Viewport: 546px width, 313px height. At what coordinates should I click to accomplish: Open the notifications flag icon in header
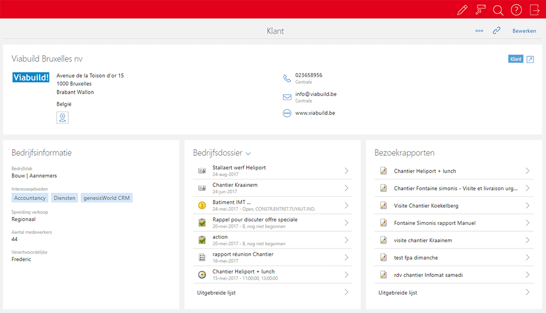pyautogui.click(x=480, y=10)
